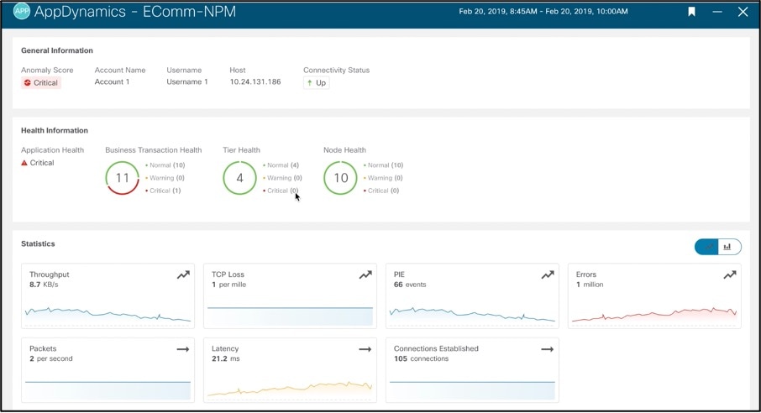
Task: Click the 2 per second packets value
Action: 51,358
